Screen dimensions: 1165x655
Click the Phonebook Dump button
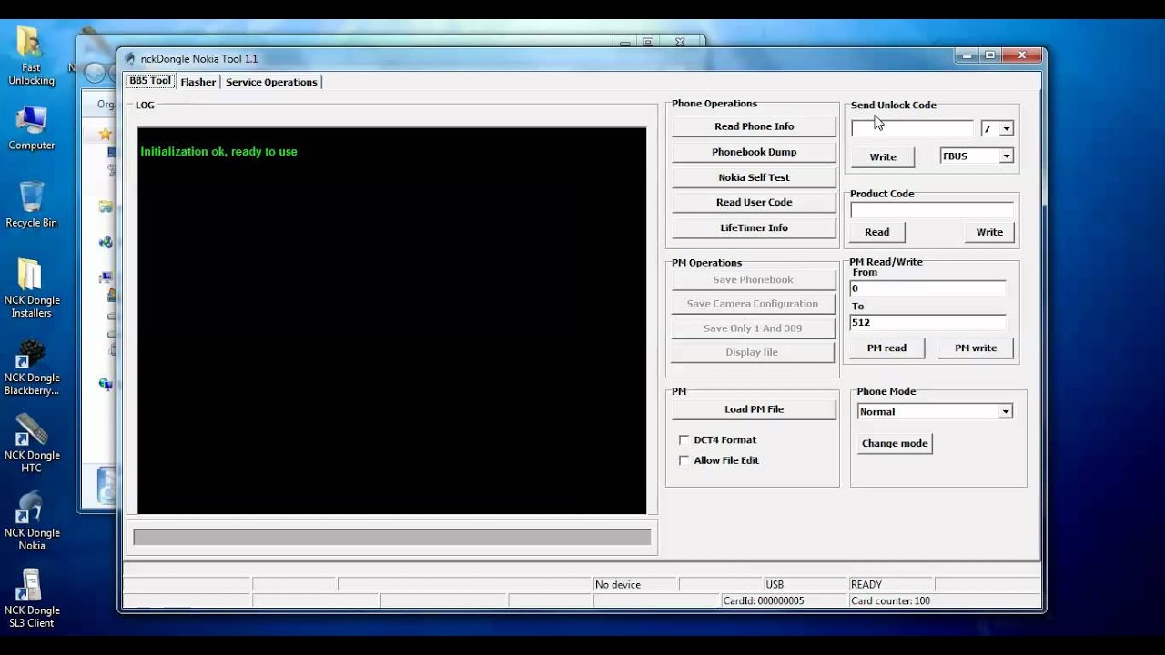point(754,152)
